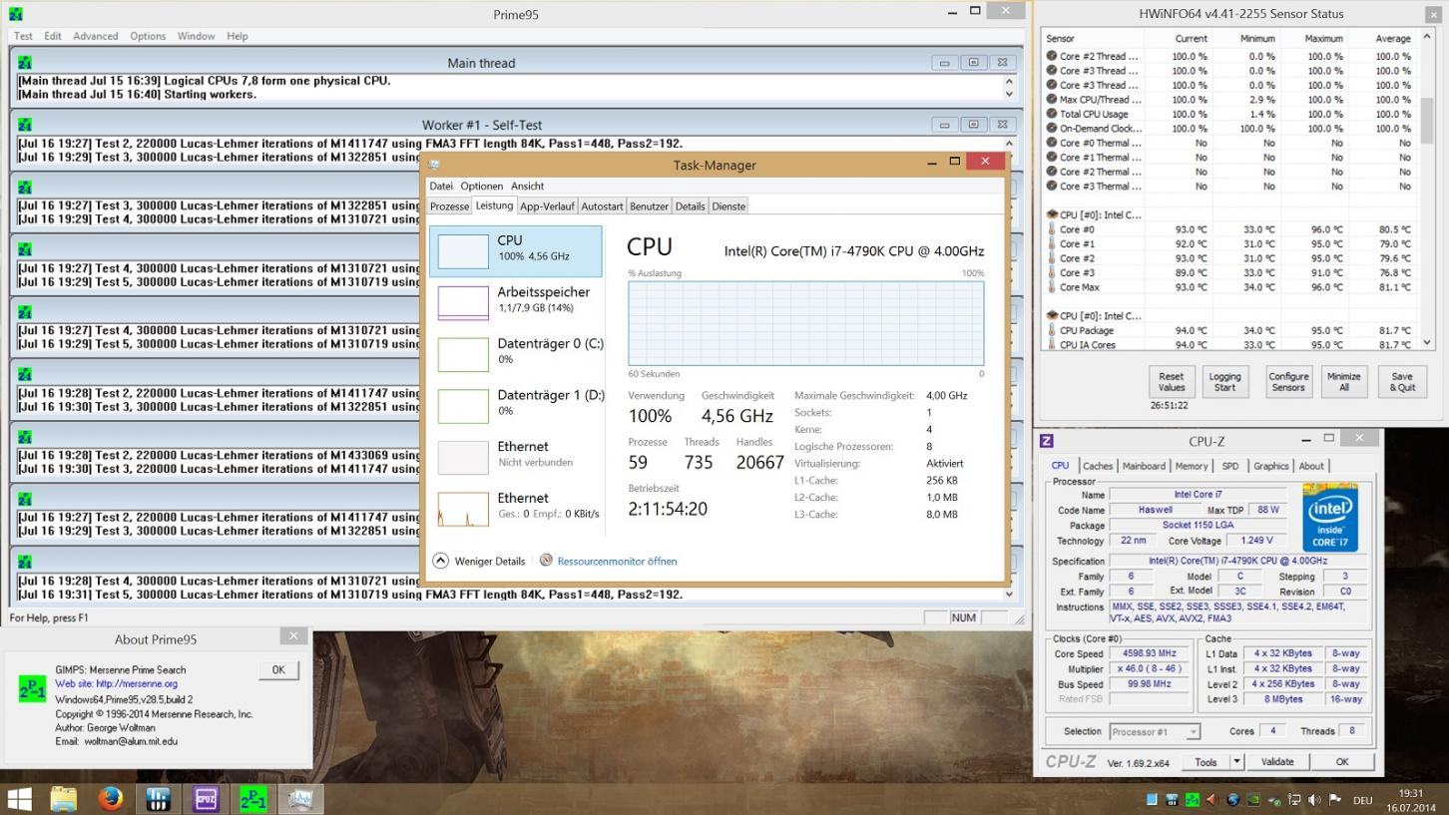The image size is (1449, 815).
Task: Open the Options menu in Prime95
Action: [x=148, y=36]
